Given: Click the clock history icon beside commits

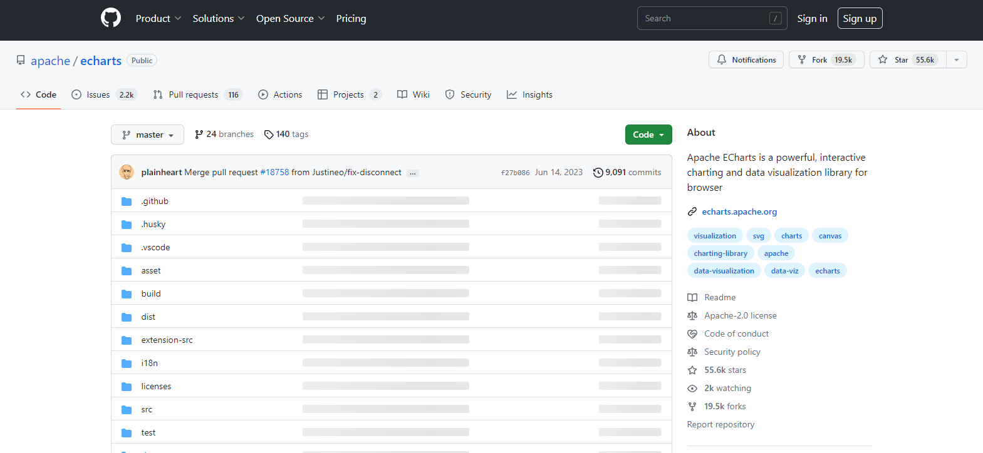Looking at the screenshot, I should click(x=598, y=173).
